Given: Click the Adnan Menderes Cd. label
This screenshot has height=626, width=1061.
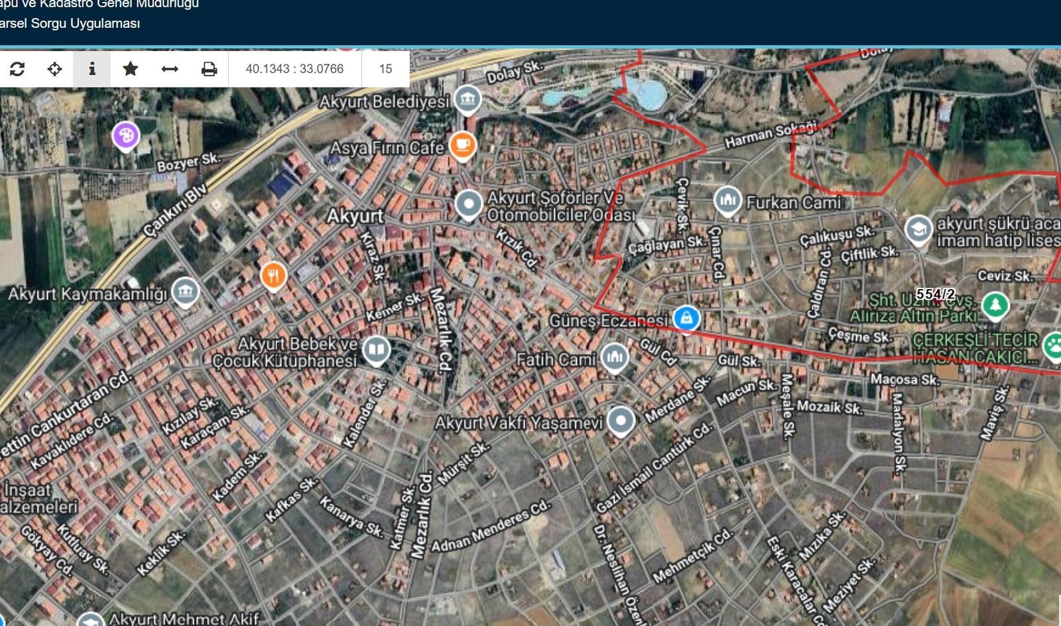Looking at the screenshot, I should [x=491, y=527].
